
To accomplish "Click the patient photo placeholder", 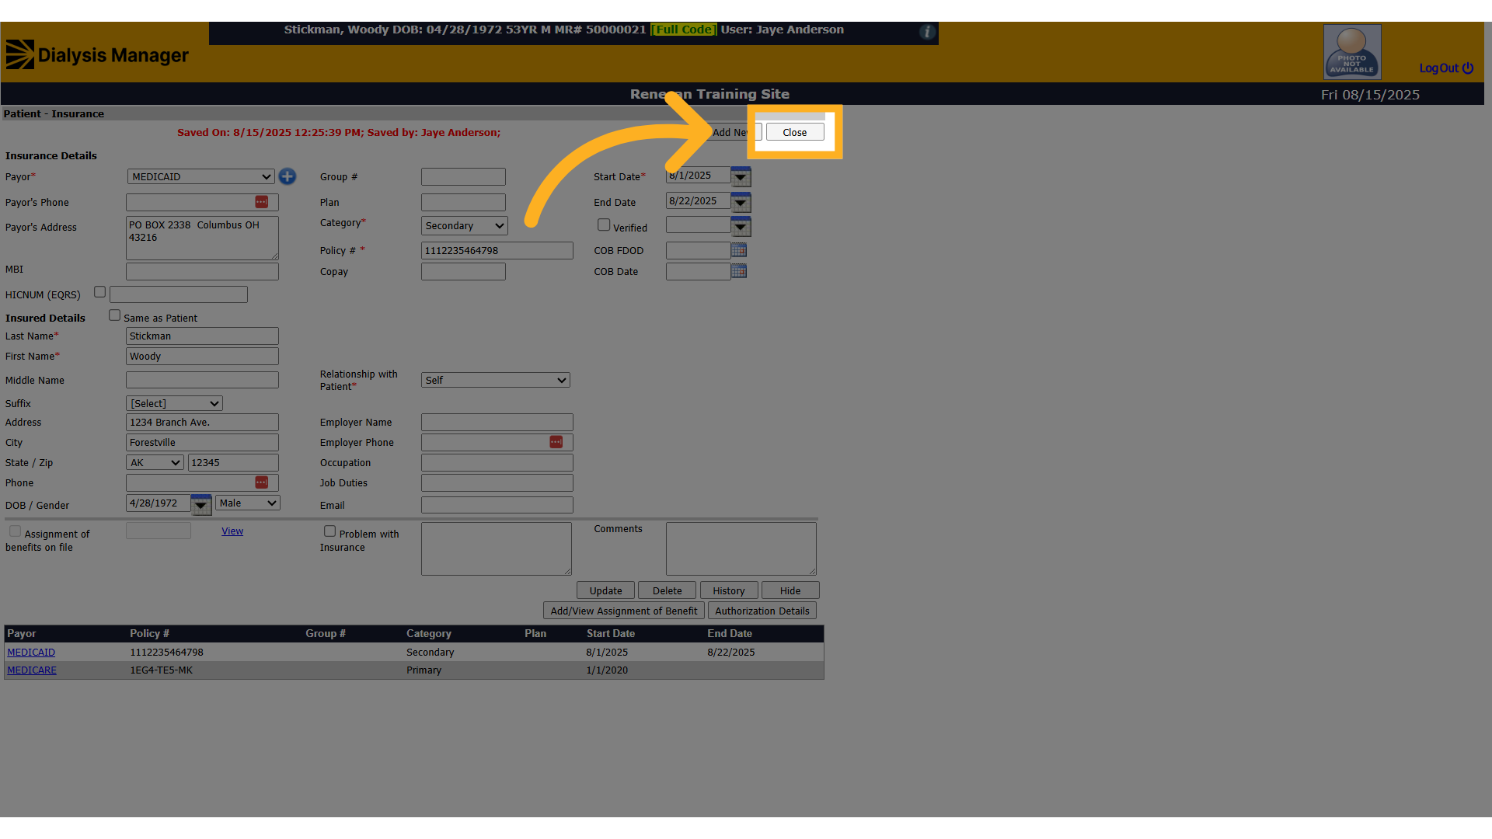I will point(1352,52).
